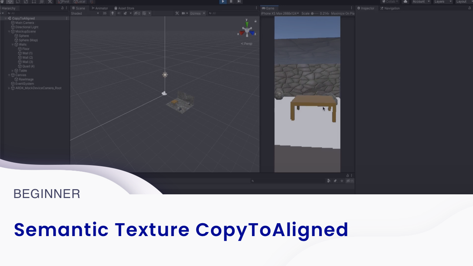Open the Shaded draw mode dropdown
473x266 pixels.
tap(85, 13)
